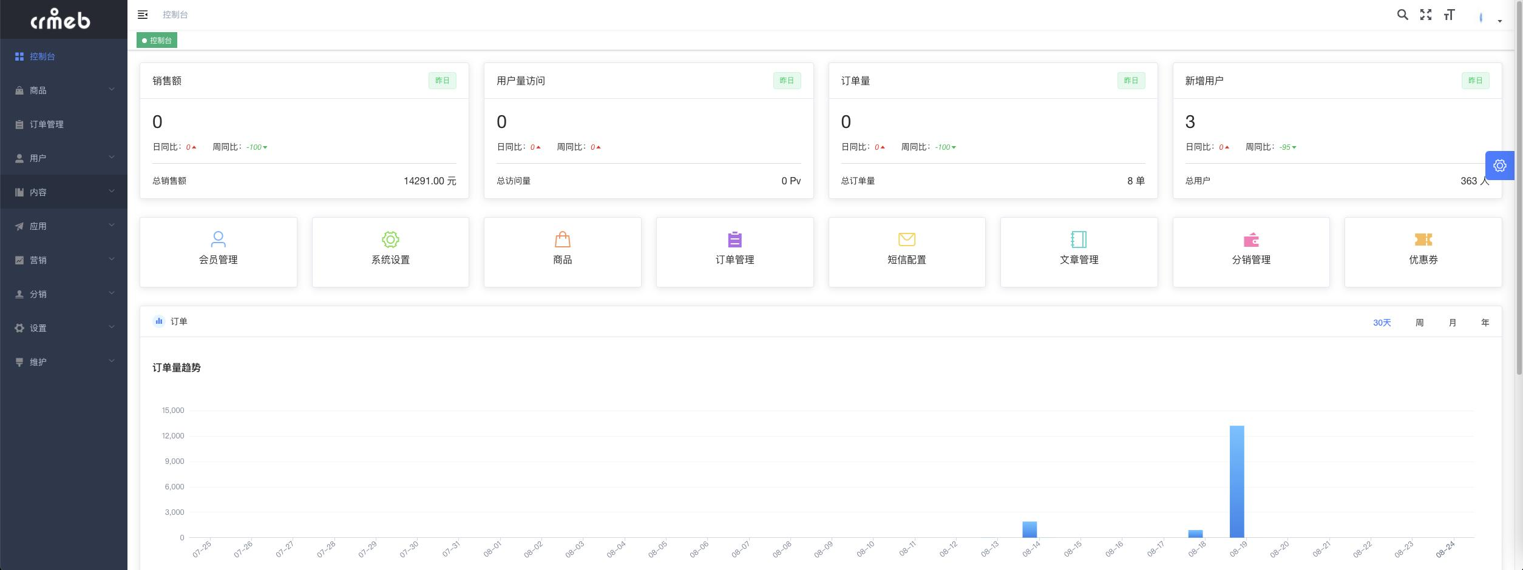
Task: Switch order chart to 年 view
Action: pyautogui.click(x=1485, y=323)
